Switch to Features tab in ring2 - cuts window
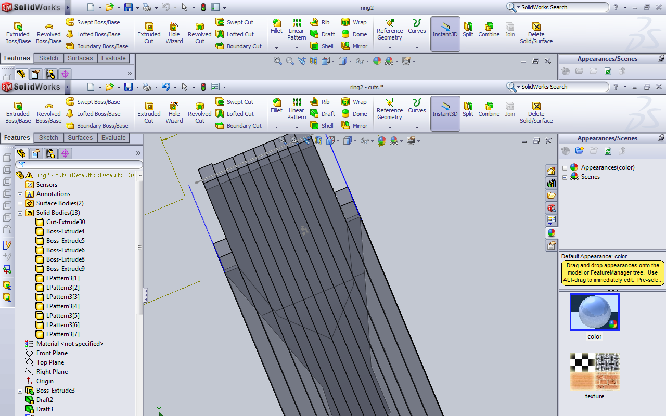The image size is (666, 416). [17, 138]
